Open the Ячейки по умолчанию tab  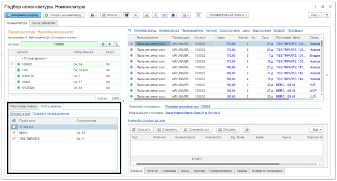pyautogui.click(x=267, y=171)
